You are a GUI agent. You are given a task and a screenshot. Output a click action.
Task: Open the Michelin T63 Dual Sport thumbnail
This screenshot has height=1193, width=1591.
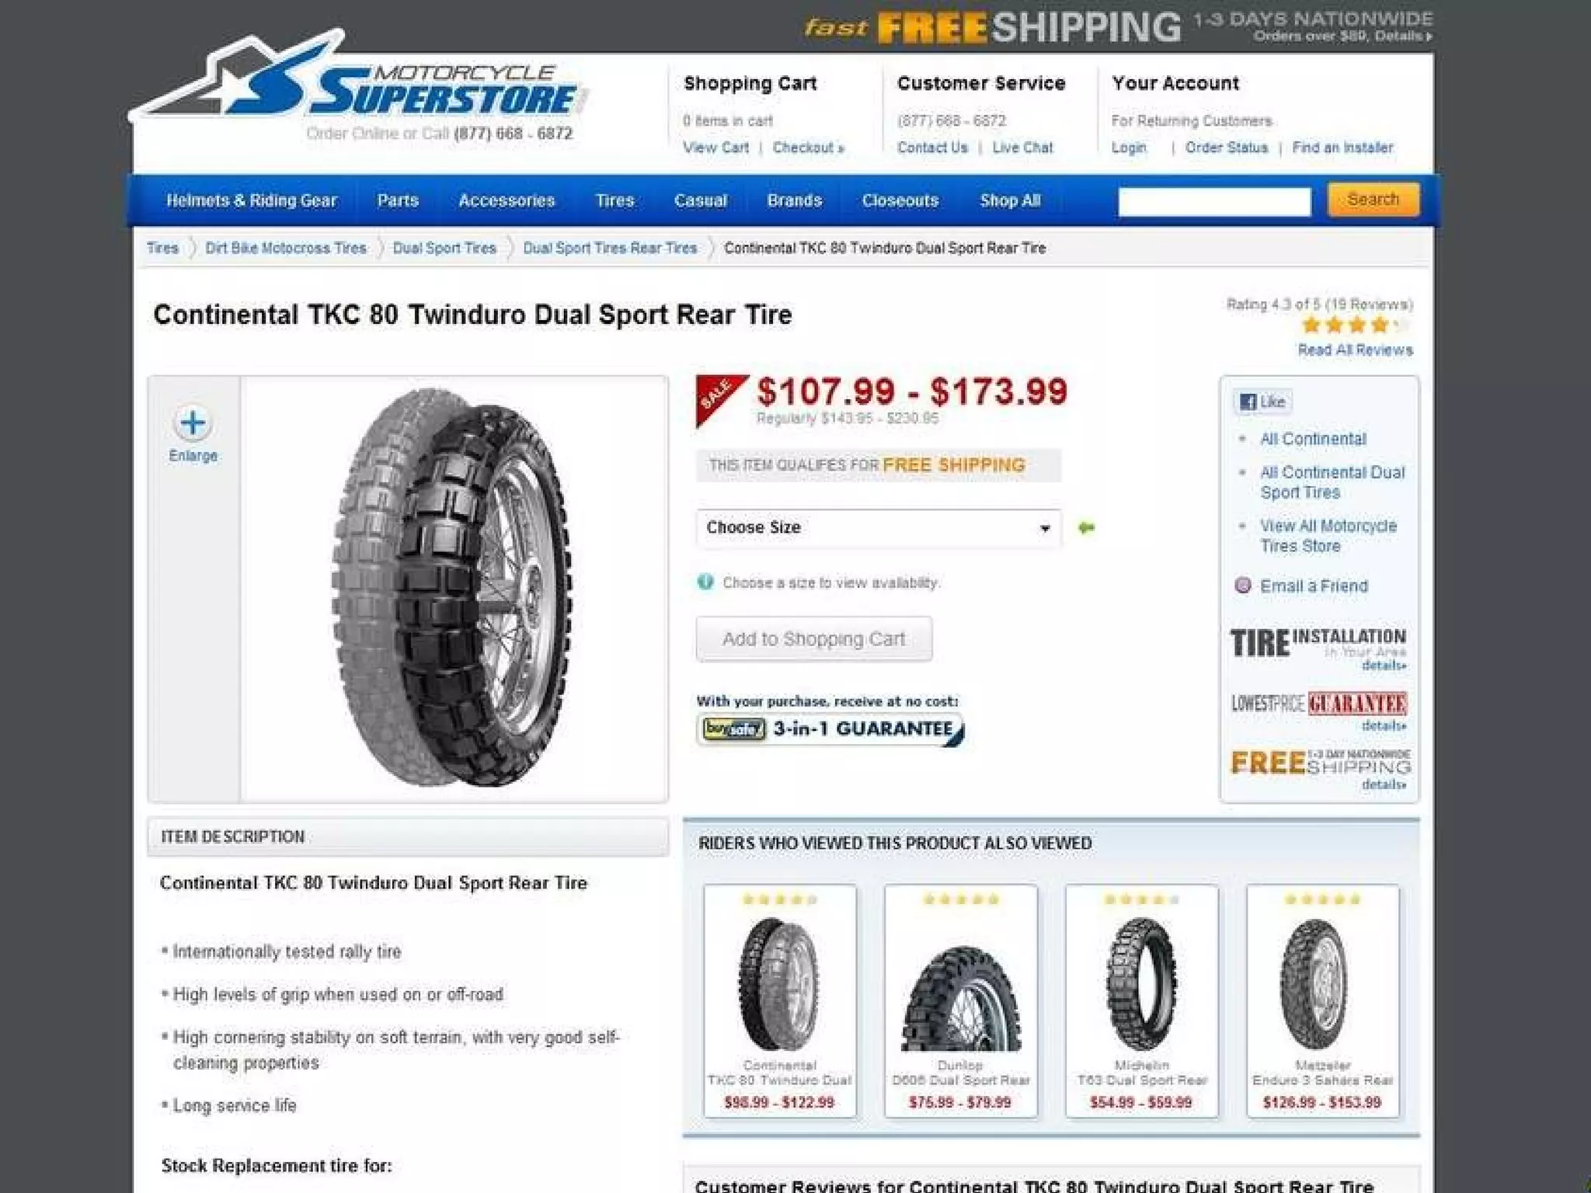click(x=1142, y=1001)
